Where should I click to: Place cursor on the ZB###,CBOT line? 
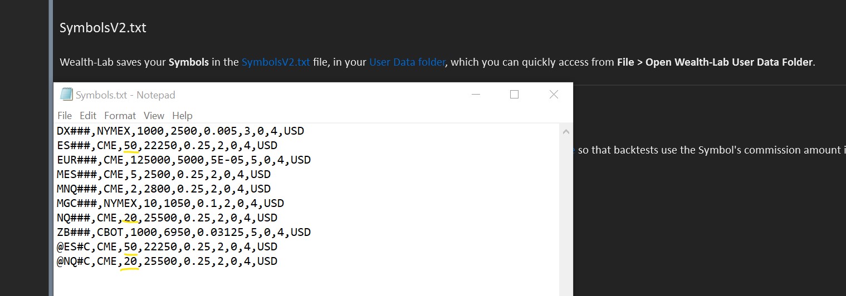(x=184, y=233)
